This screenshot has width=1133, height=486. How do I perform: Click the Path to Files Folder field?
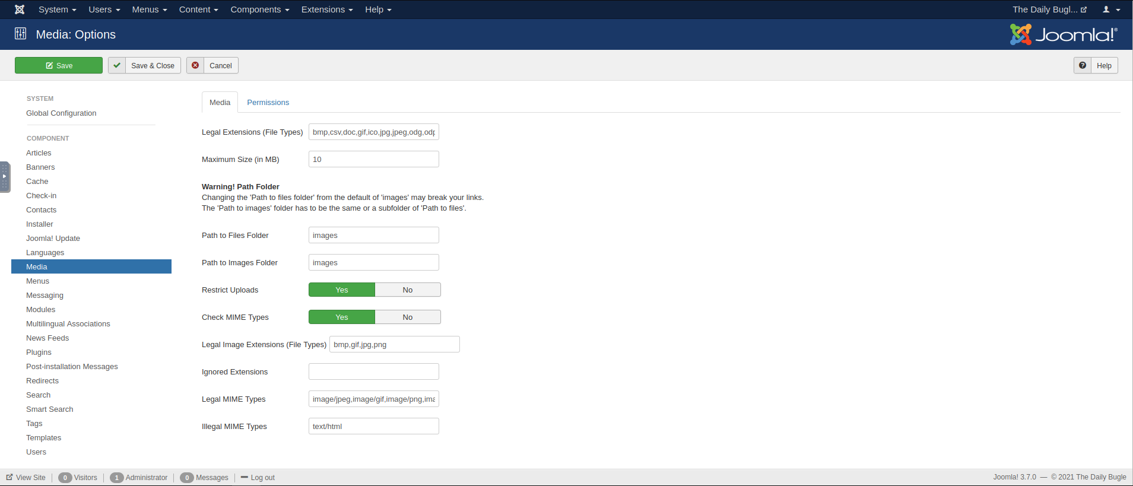click(374, 235)
